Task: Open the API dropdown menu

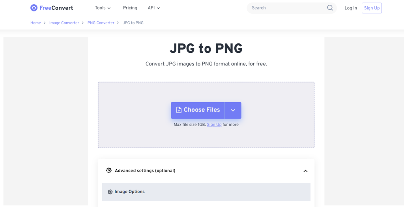Action: 153,8
